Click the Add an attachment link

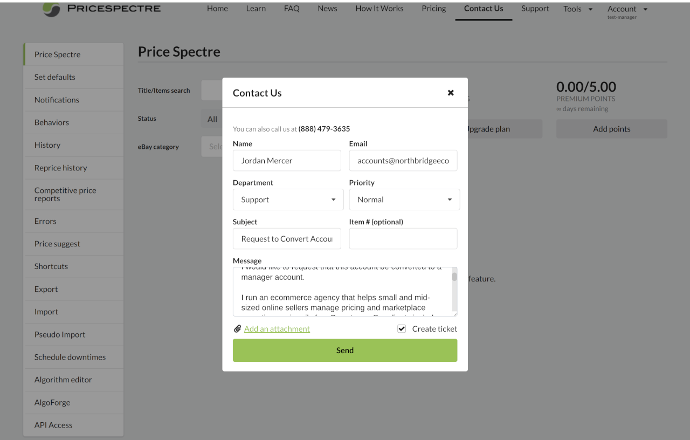277,328
